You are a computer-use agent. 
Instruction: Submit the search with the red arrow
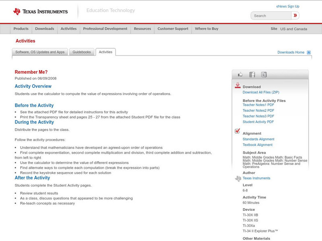point(295,15)
